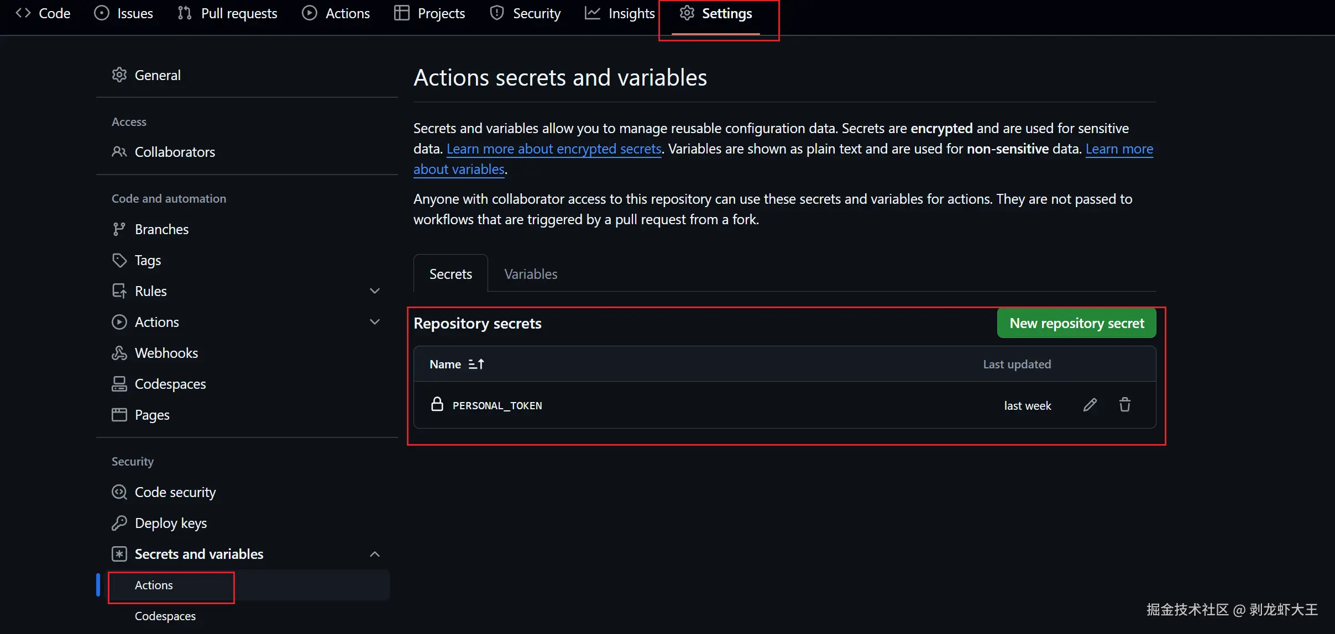Viewport: 1335px width, 634px height.
Task: Switch to the Variables tab
Action: click(530, 273)
